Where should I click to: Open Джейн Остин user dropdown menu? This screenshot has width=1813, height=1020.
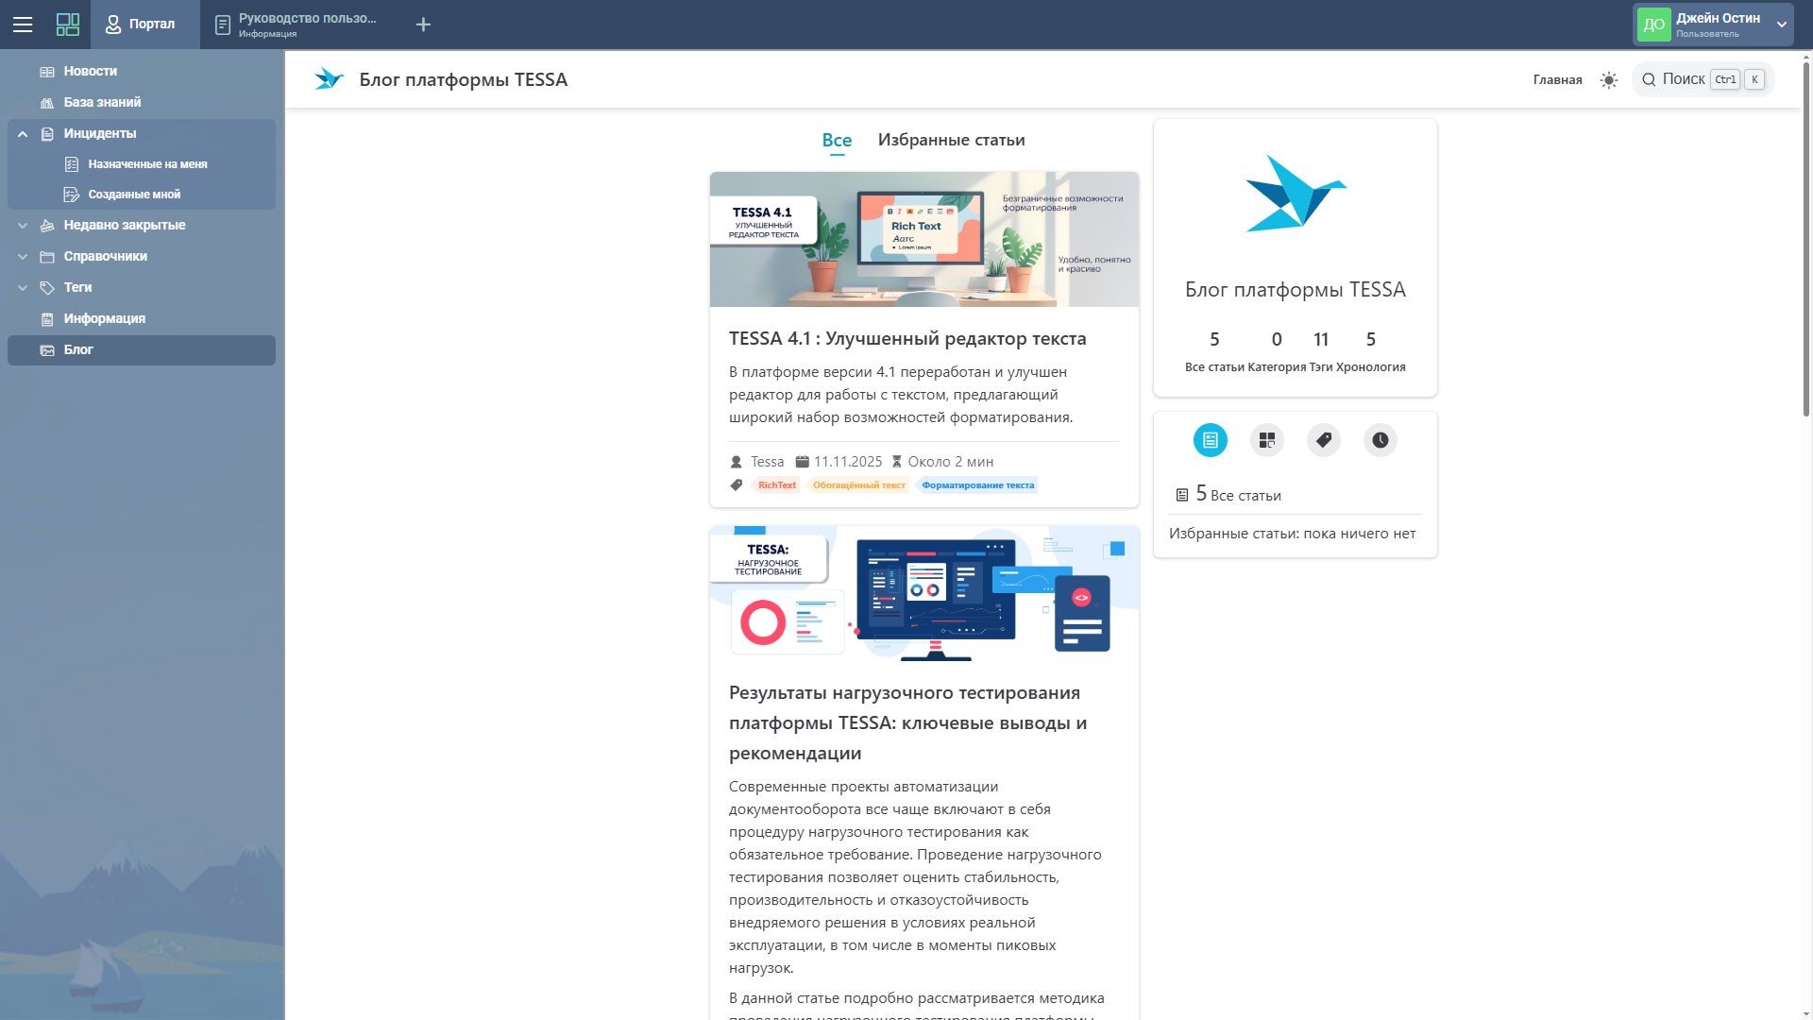(x=1781, y=25)
